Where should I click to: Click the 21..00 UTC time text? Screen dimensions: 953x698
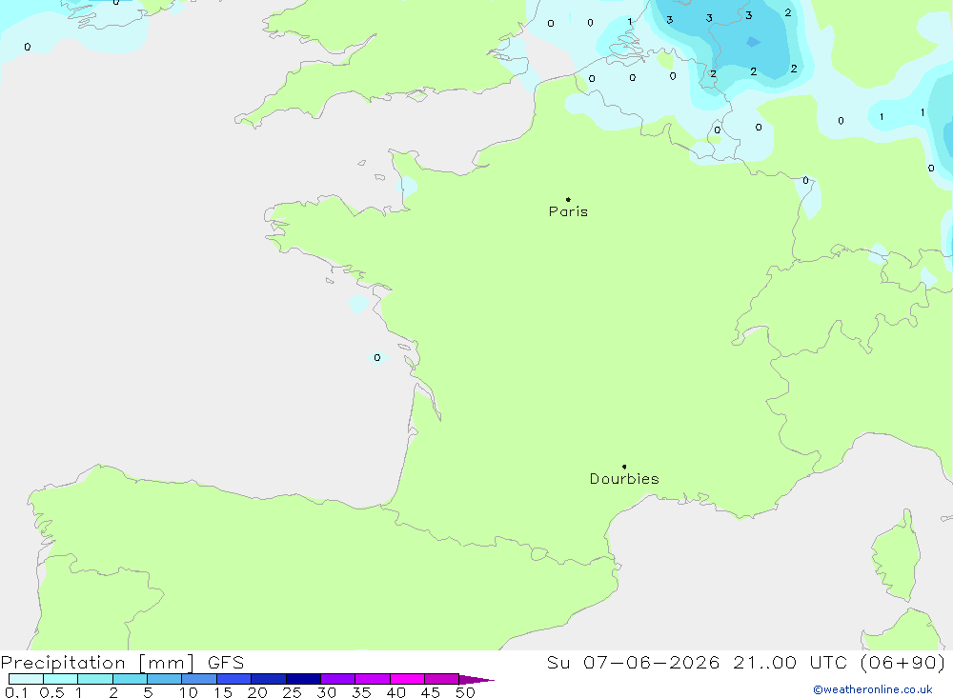click(x=790, y=662)
